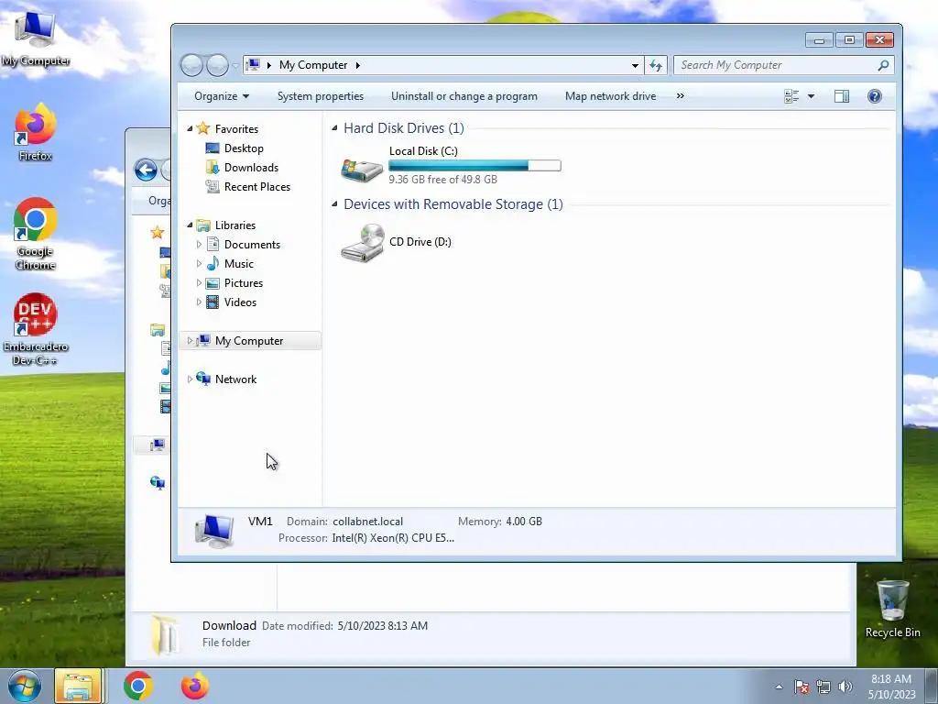938x704 pixels.
Task: Select the CD Drive (D:) icon
Action: click(362, 242)
